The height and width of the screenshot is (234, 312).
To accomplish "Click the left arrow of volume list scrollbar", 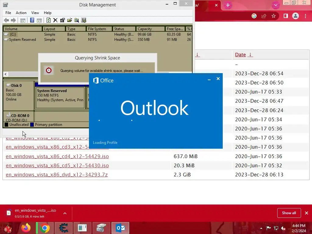I will click(5, 74).
